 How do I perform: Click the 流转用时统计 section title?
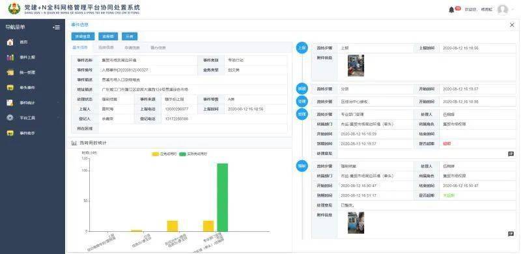[93, 143]
